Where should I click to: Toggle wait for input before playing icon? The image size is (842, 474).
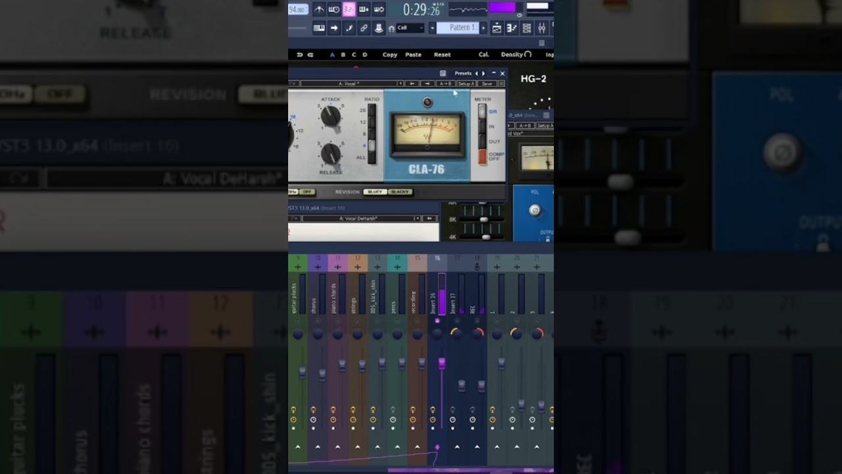pos(334,9)
